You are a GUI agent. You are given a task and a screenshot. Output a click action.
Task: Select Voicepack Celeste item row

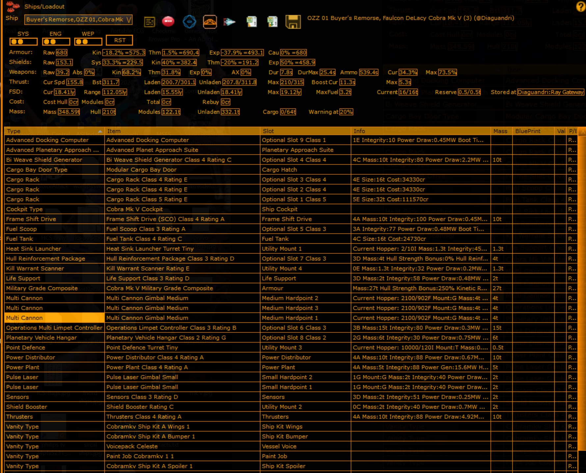point(182,446)
